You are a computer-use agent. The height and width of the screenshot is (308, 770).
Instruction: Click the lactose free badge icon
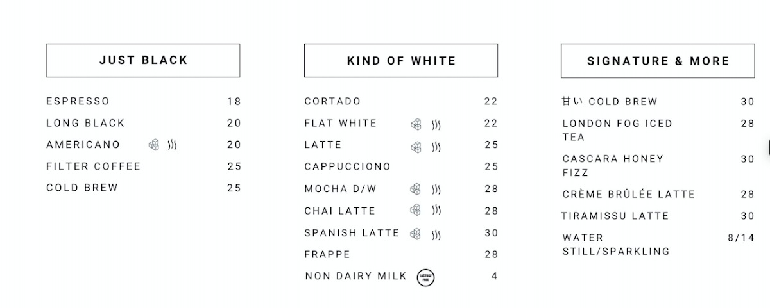(x=425, y=277)
